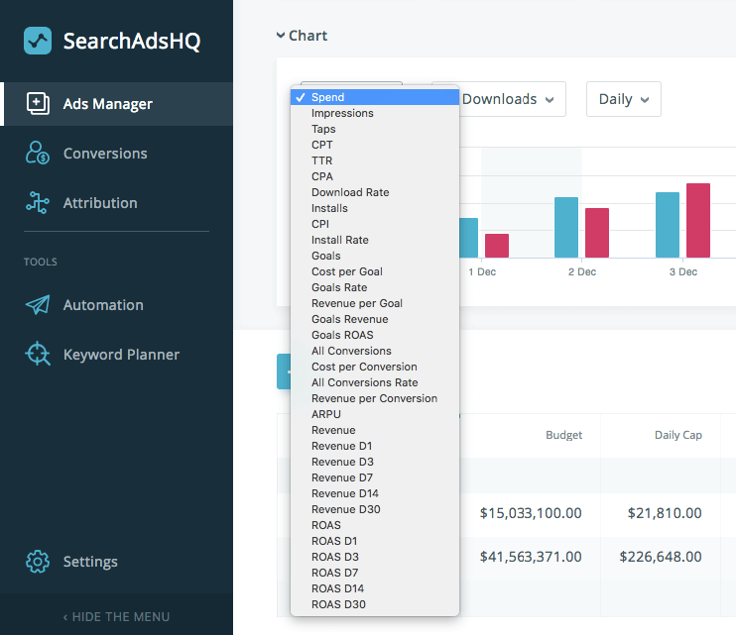This screenshot has height=635, width=736.
Task: Choose CPT metric option
Action: 375,145
